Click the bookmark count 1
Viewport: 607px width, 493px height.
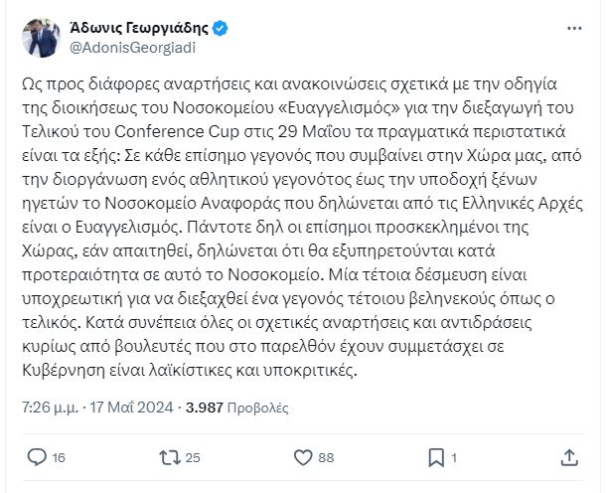pos(455,457)
